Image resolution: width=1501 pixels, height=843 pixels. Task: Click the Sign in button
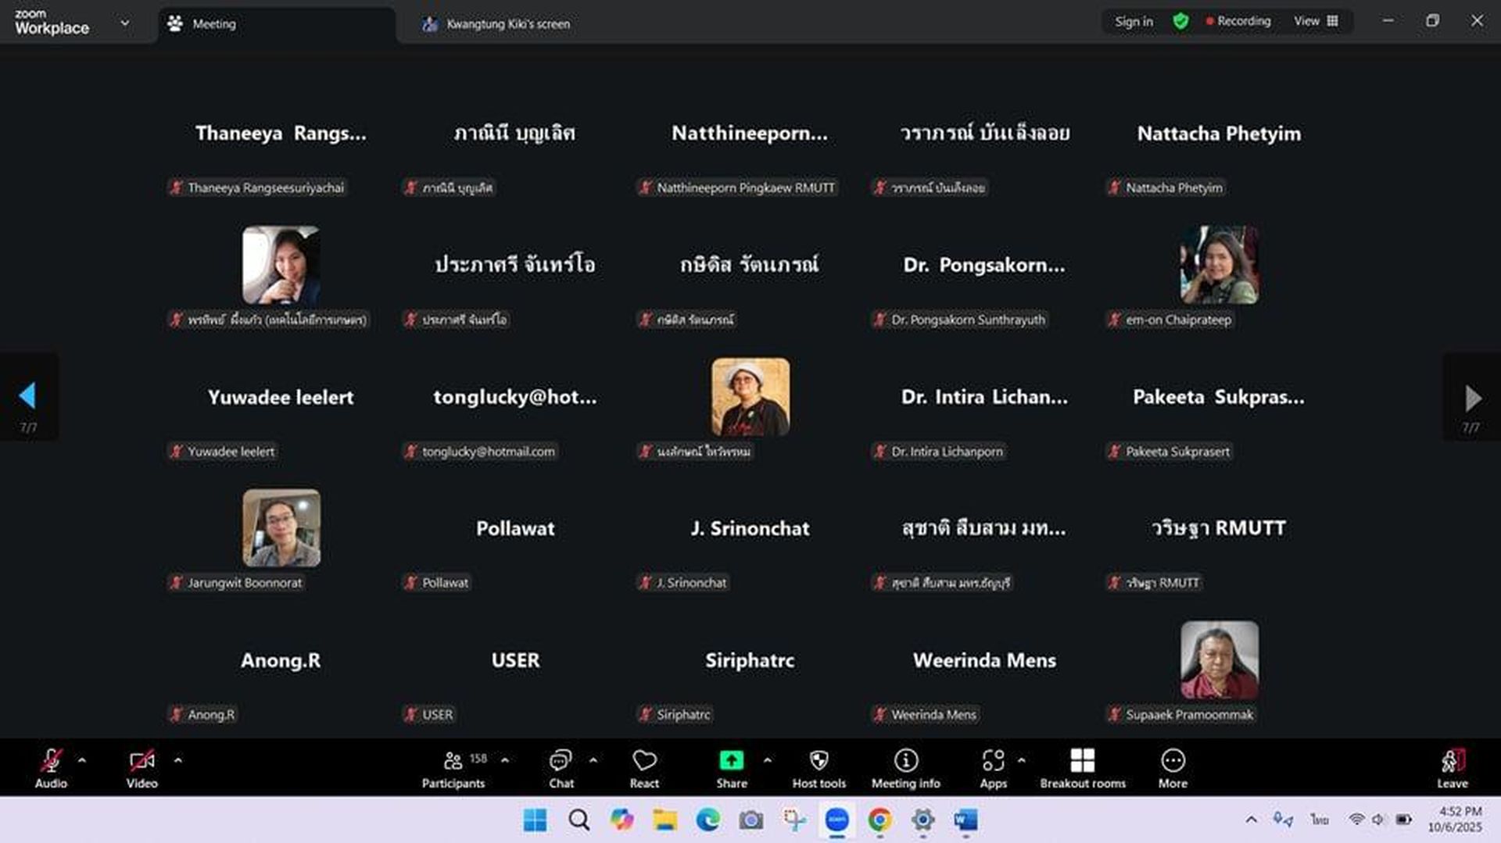pos(1134,22)
